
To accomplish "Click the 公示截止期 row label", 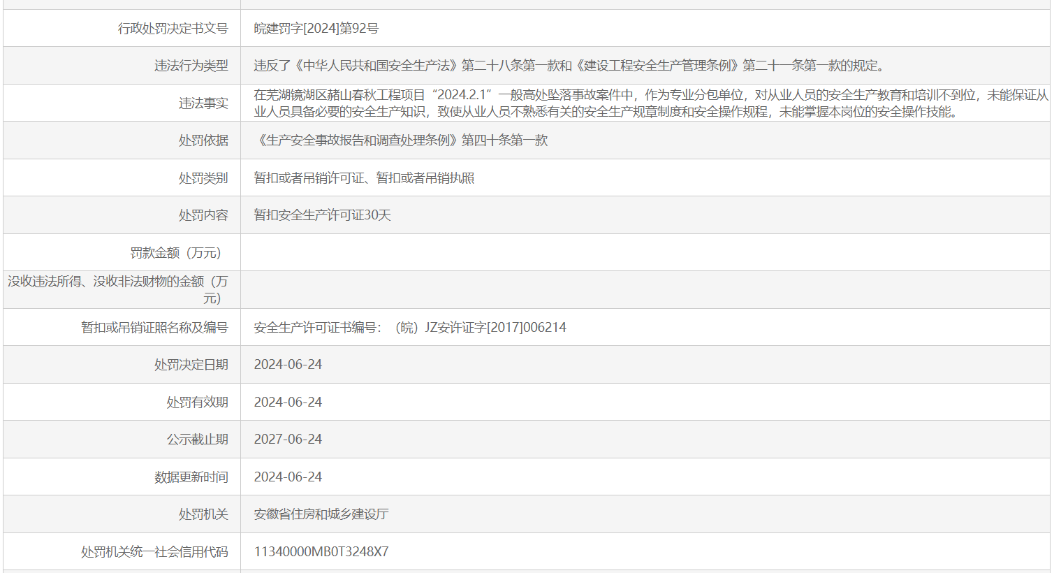I will point(197,440).
